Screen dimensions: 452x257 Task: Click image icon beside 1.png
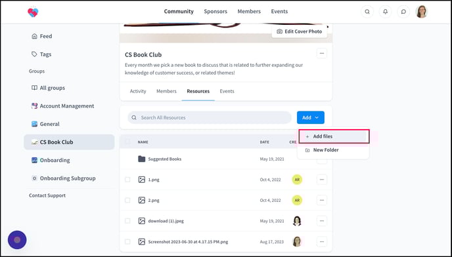tap(141, 180)
